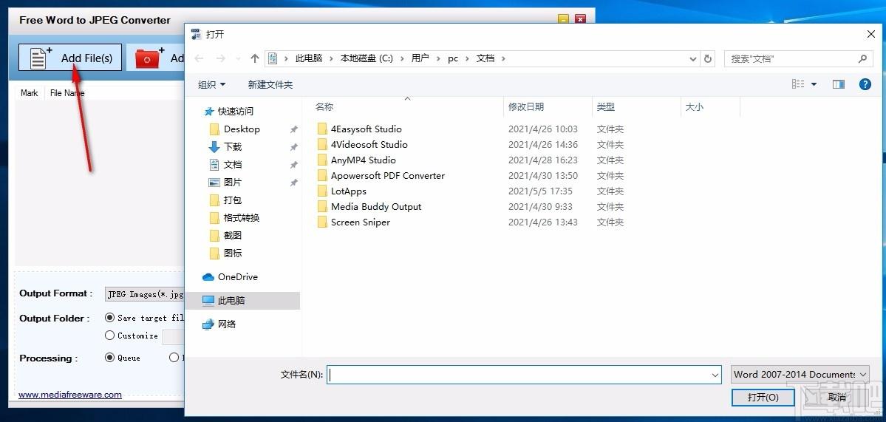The height and width of the screenshot is (422, 886).
Task: Open the 格式转换 folder in sidebar
Action: [x=242, y=217]
